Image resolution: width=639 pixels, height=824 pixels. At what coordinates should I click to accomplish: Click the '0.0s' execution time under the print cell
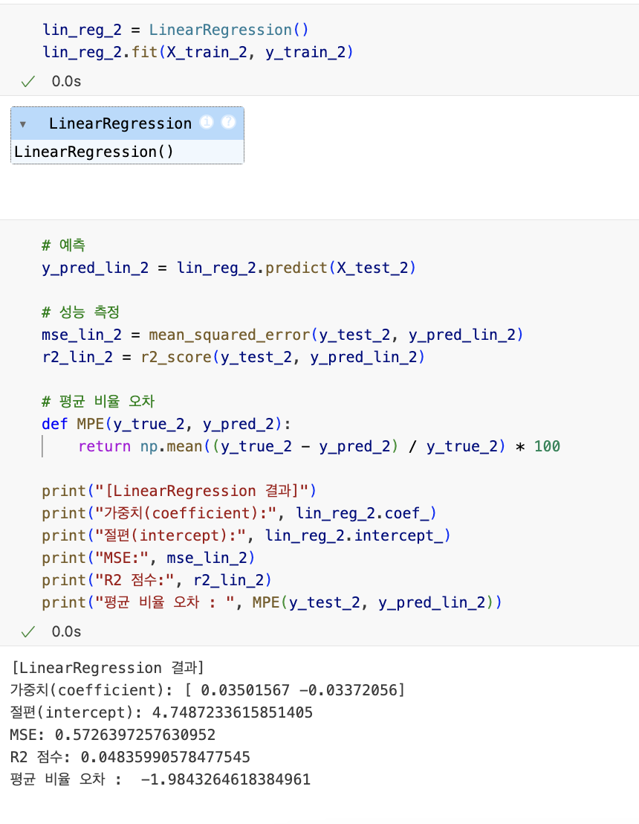coord(66,631)
